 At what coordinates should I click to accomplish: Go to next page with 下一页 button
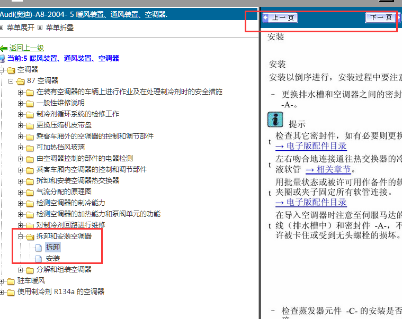[382, 17]
